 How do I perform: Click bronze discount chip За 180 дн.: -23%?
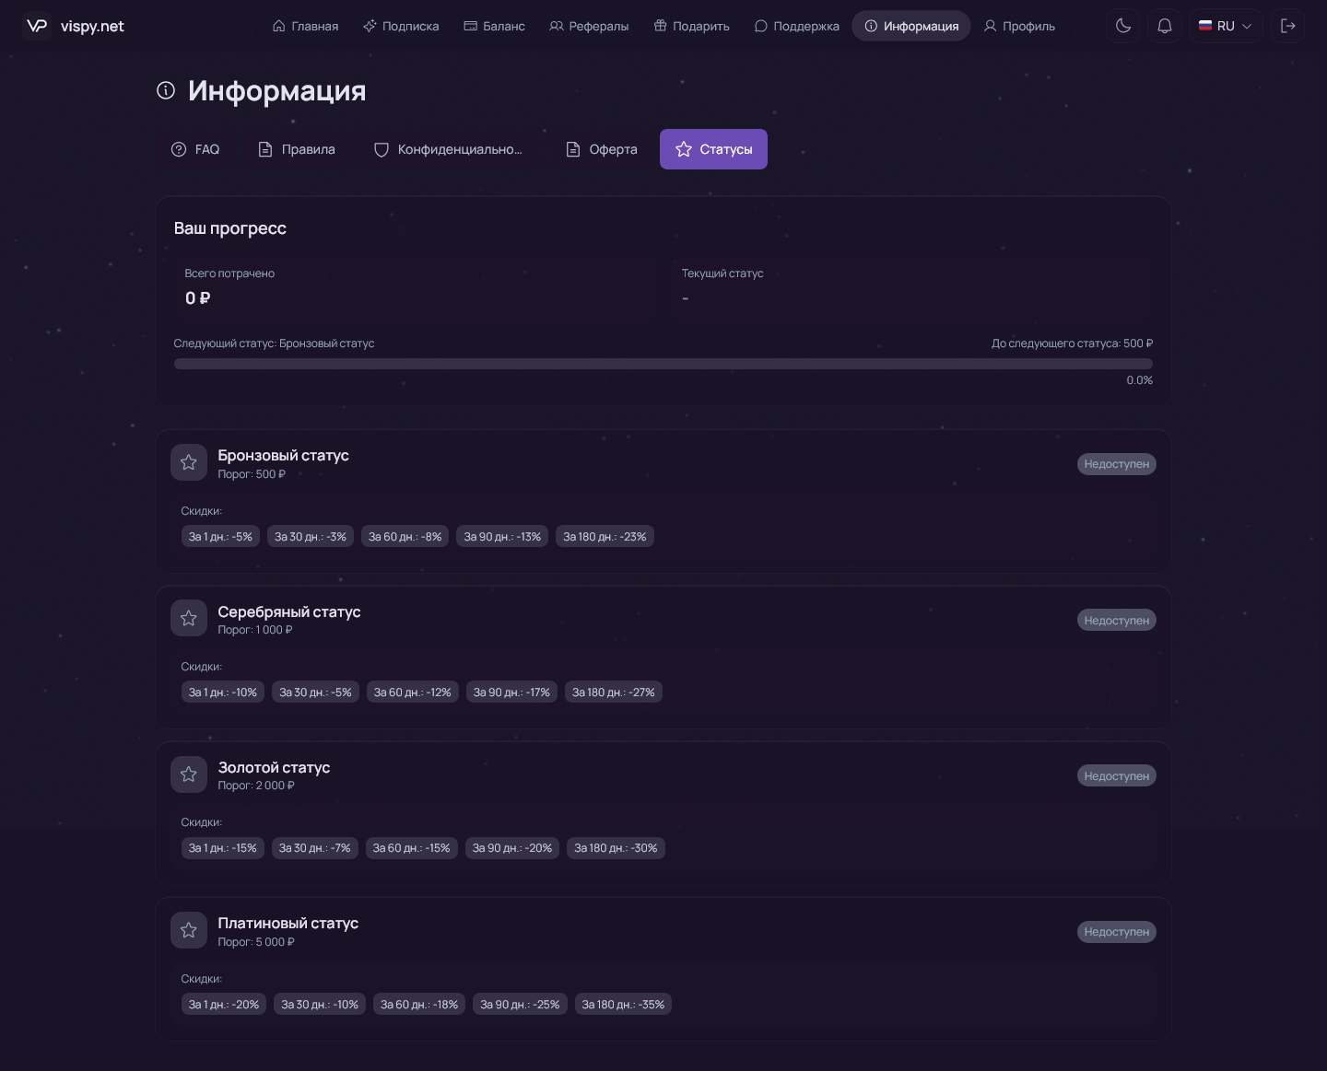(605, 537)
